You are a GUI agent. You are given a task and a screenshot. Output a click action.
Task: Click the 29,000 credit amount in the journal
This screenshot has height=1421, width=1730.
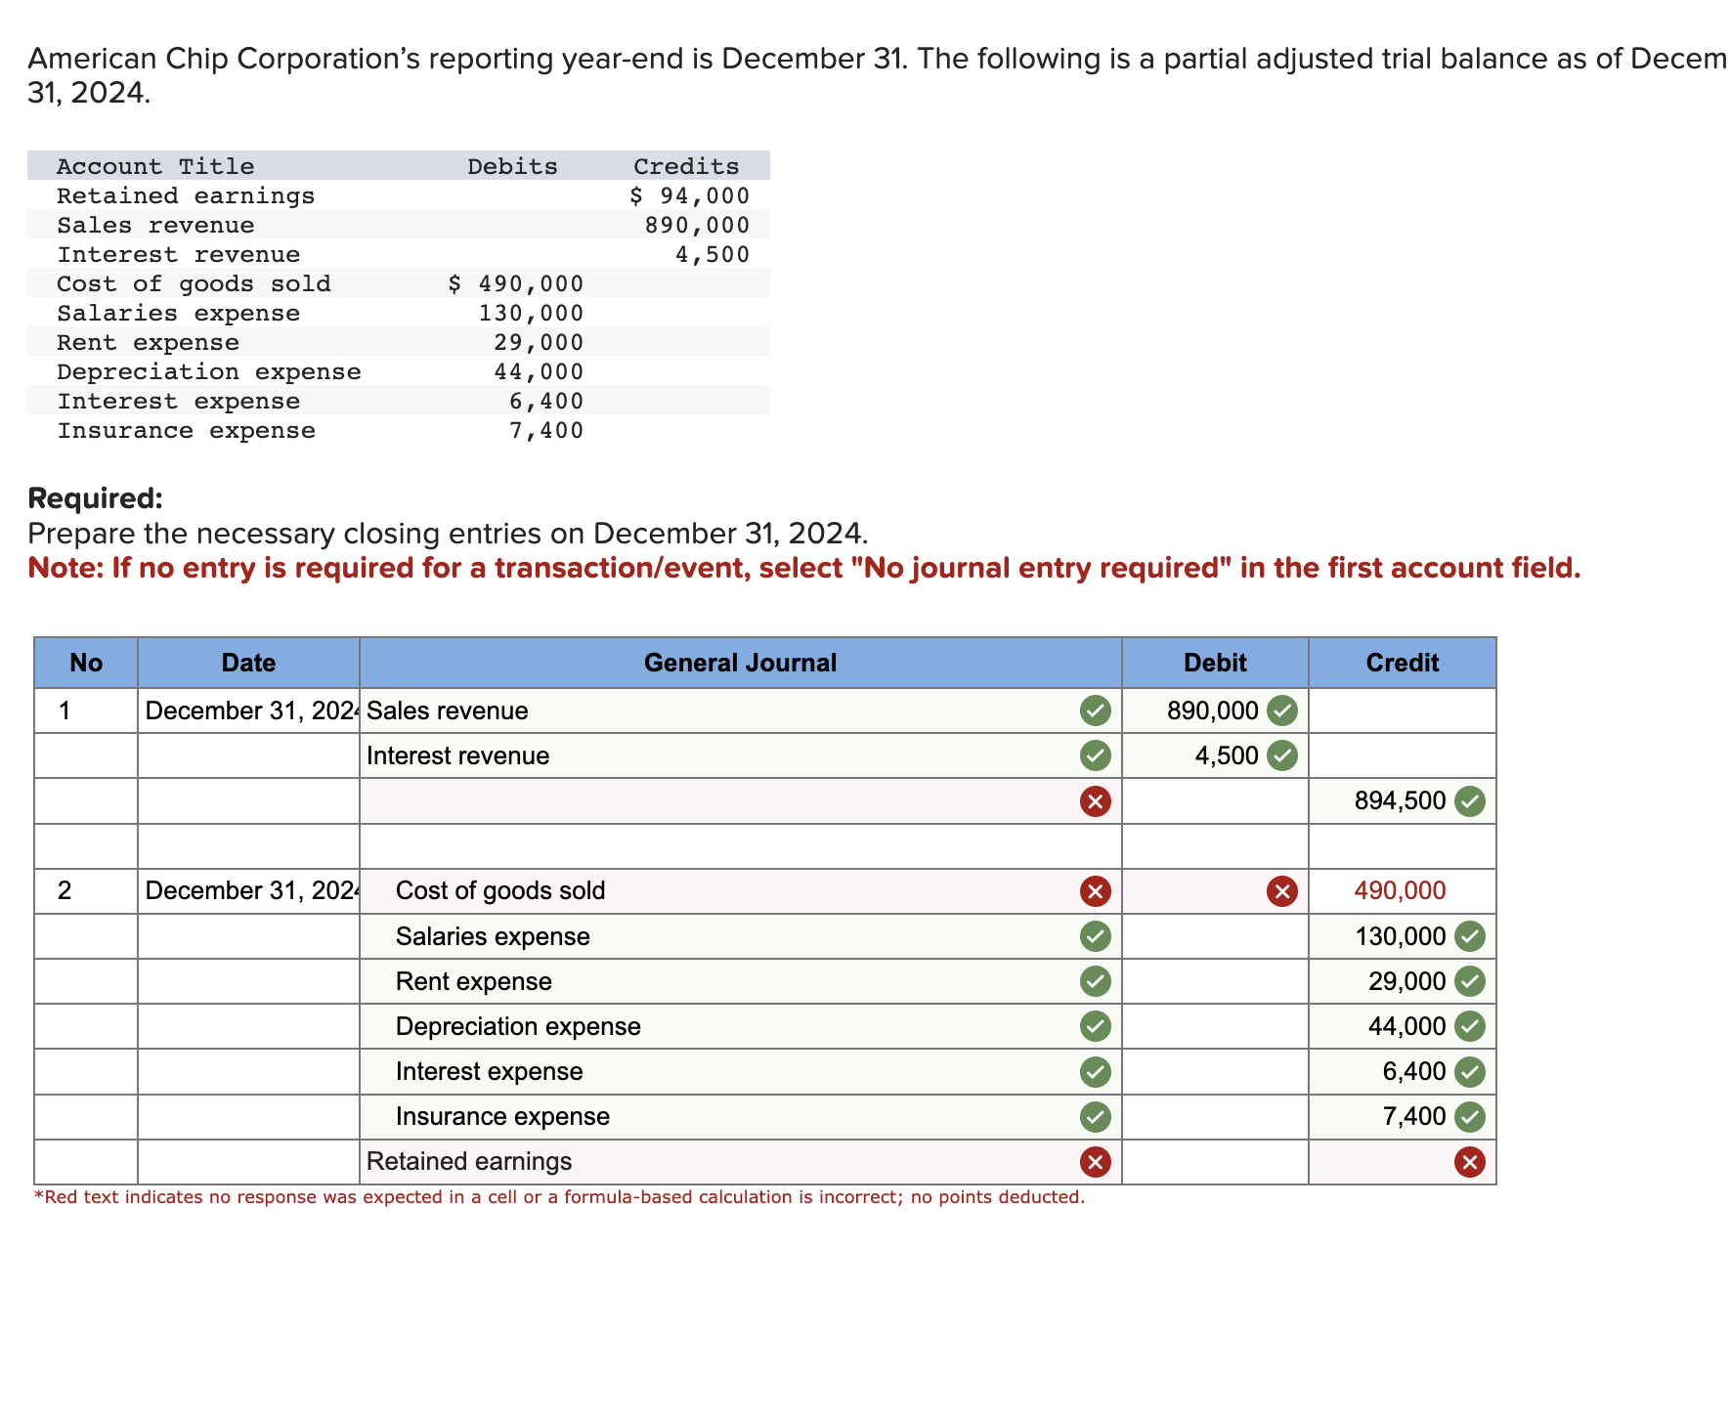pyautogui.click(x=1407, y=981)
